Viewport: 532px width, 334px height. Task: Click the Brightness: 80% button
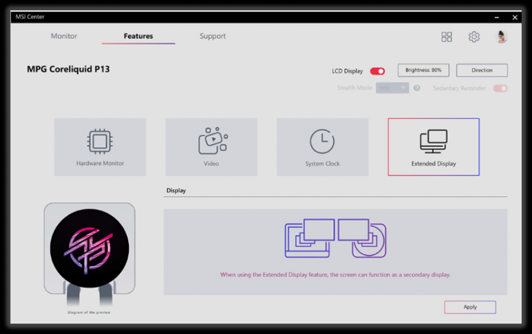point(423,70)
